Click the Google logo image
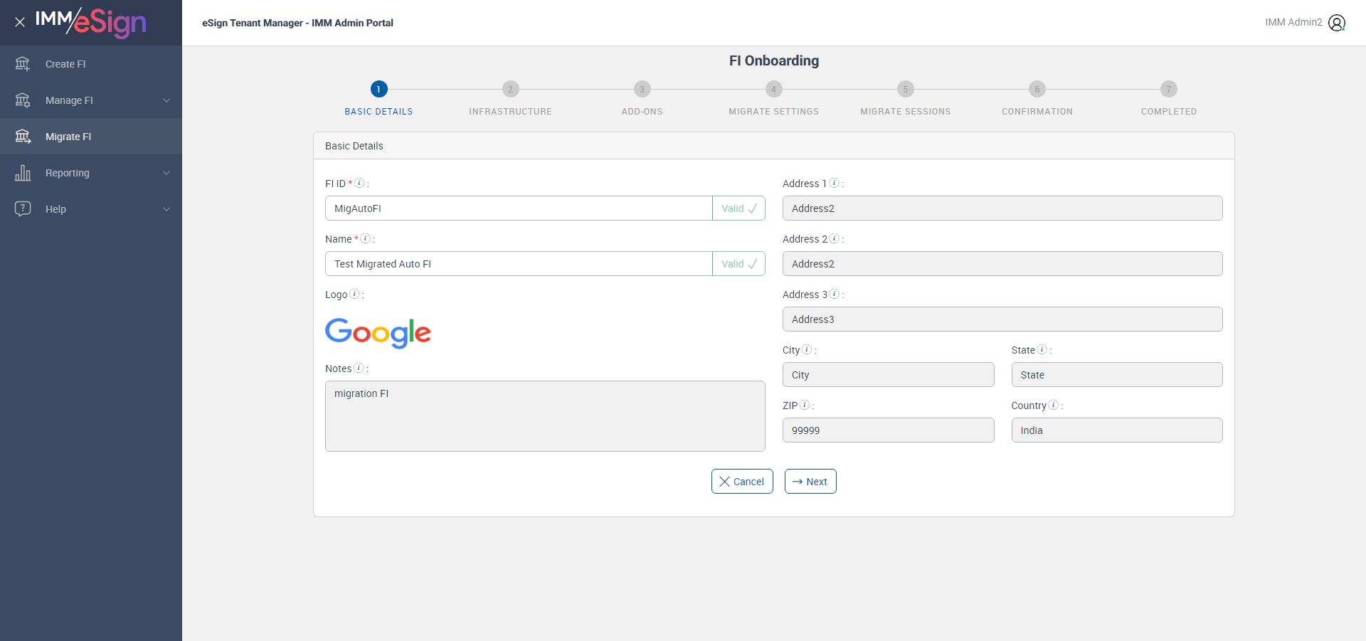This screenshot has width=1366, height=641. point(378,332)
